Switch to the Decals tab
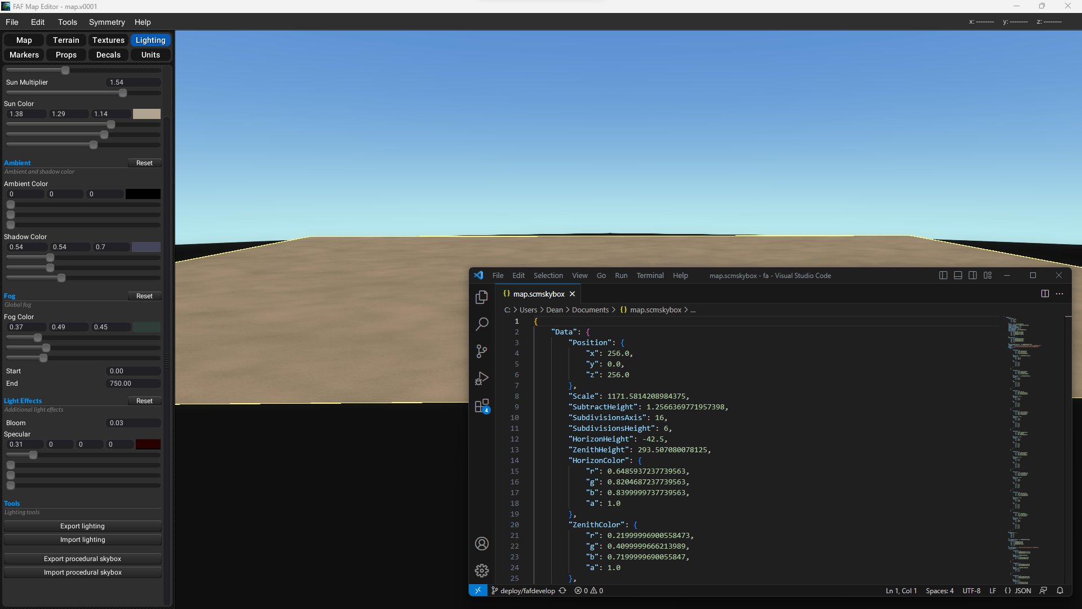The image size is (1082, 609). click(x=108, y=55)
